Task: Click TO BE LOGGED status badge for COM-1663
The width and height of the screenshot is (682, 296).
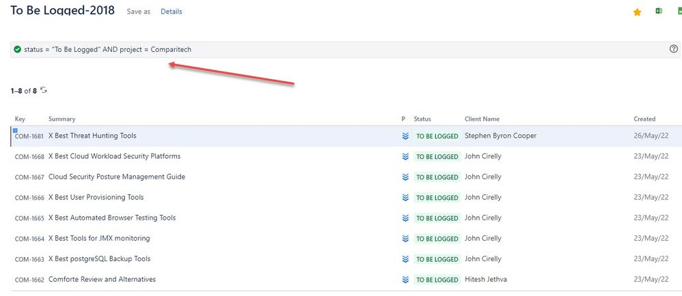Action: click(x=437, y=259)
